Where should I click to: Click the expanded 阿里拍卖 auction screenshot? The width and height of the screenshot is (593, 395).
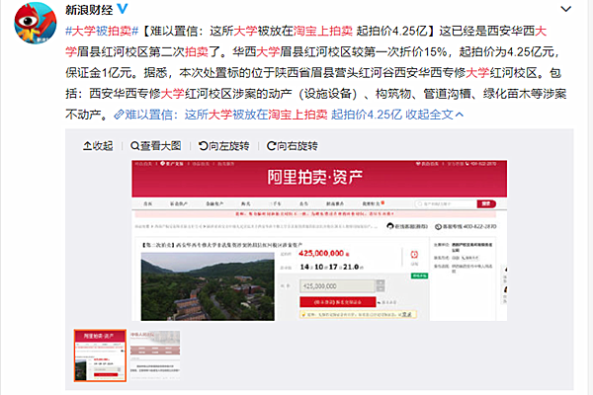319,240
